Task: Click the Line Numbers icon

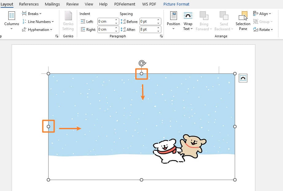Action: pos(24,22)
